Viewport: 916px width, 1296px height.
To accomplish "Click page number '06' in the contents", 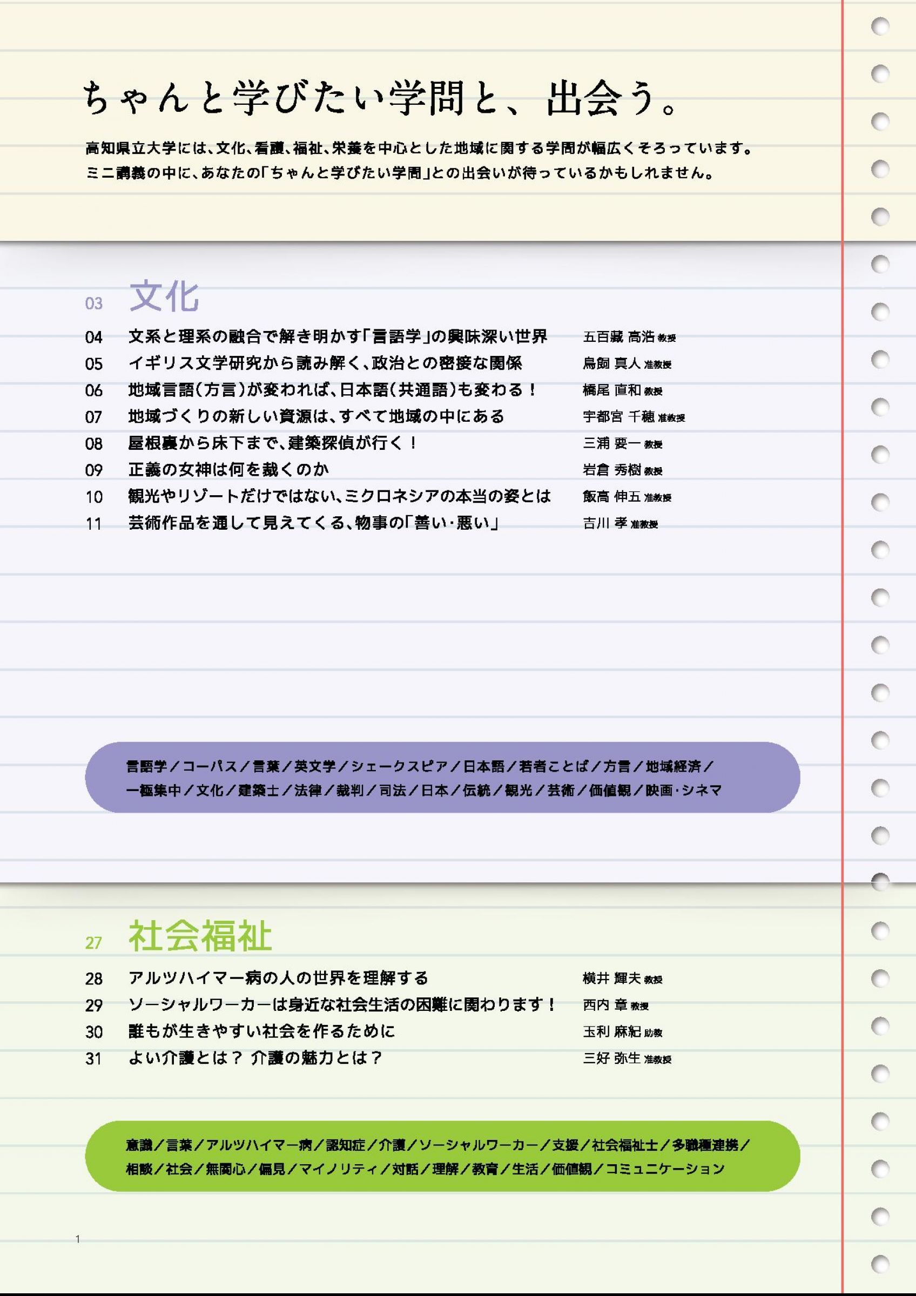I will tap(93, 390).
